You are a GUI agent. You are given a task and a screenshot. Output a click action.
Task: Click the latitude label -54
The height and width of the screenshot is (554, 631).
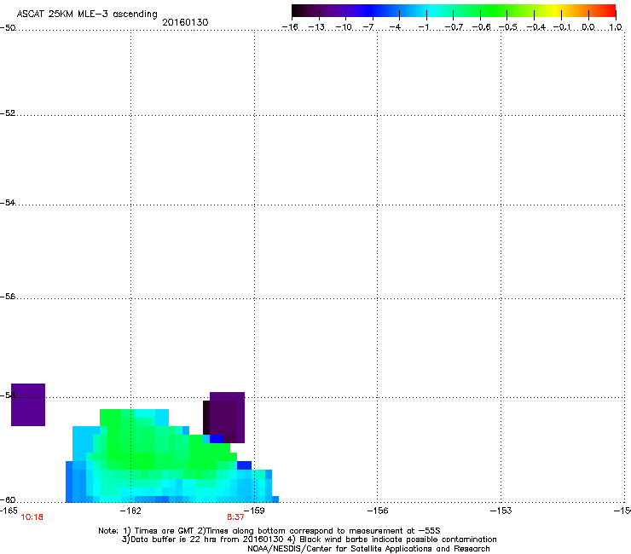pos(8,203)
